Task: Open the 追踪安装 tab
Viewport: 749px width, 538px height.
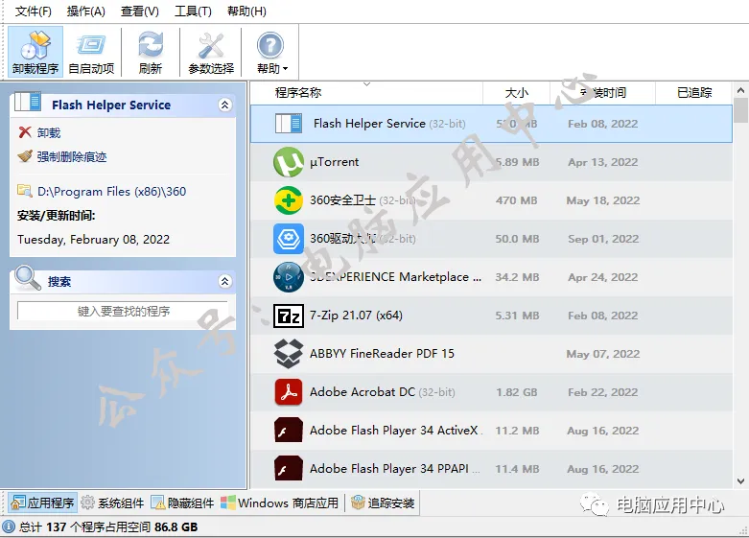Action: coord(383,503)
